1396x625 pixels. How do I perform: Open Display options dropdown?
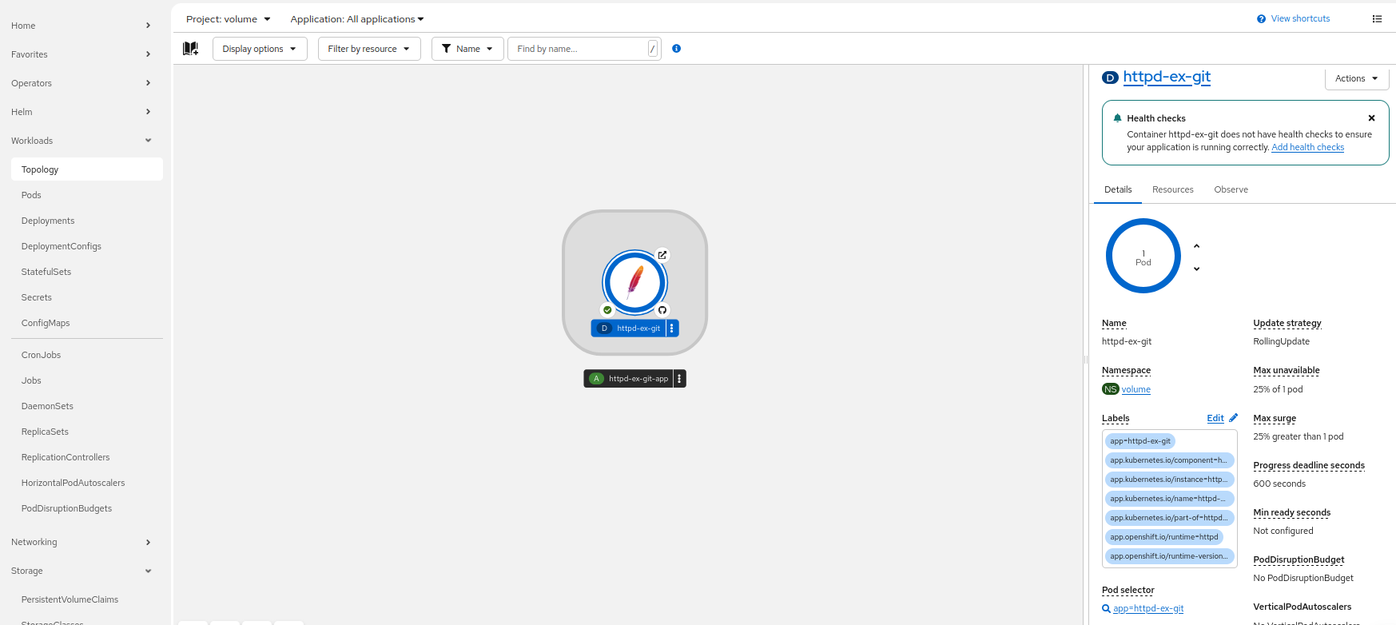click(260, 49)
